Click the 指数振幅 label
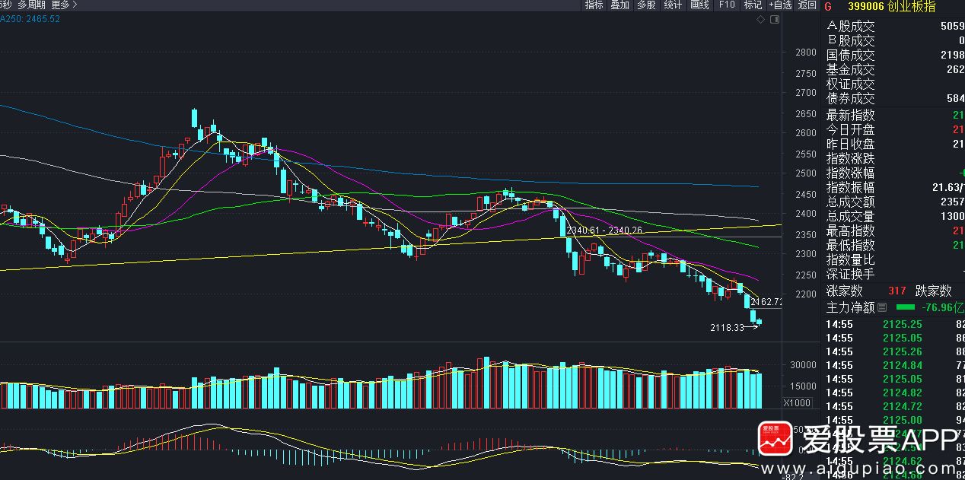This screenshot has width=965, height=480. pos(851,187)
